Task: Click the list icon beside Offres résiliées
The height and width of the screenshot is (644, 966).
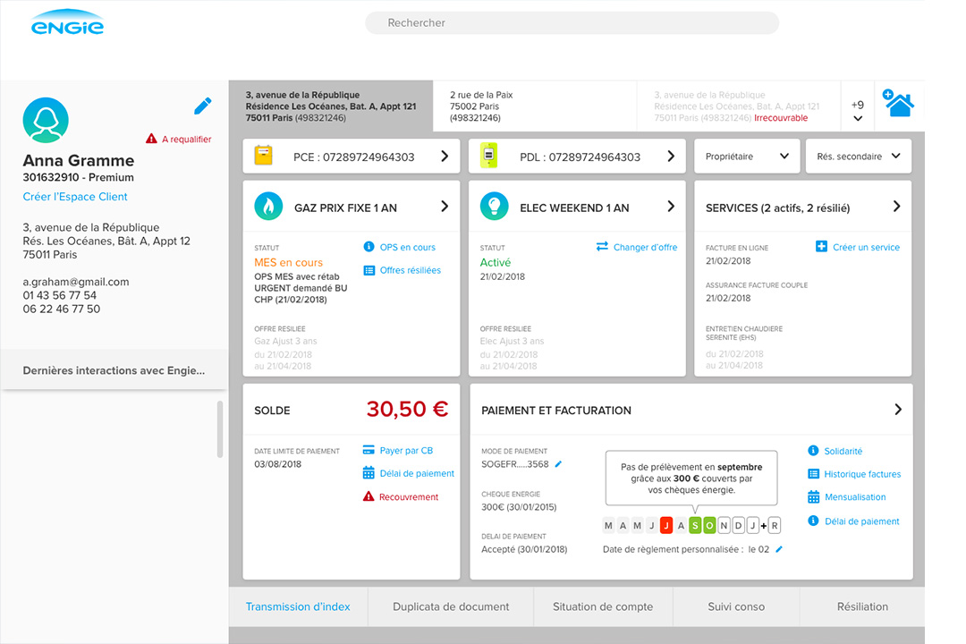Action: pos(369,270)
